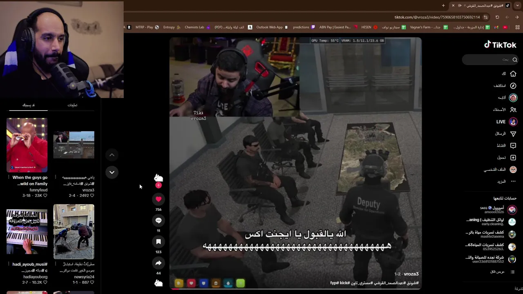Viewport: 523px width, 294px height.
Task: Open the Following avatar icon in sidebar
Action: coord(513,98)
